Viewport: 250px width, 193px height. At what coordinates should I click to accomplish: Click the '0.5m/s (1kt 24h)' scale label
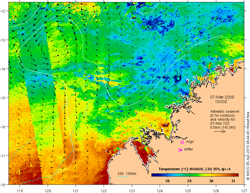pyautogui.click(x=223, y=127)
